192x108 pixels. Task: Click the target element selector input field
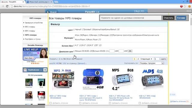[x=130, y=18]
